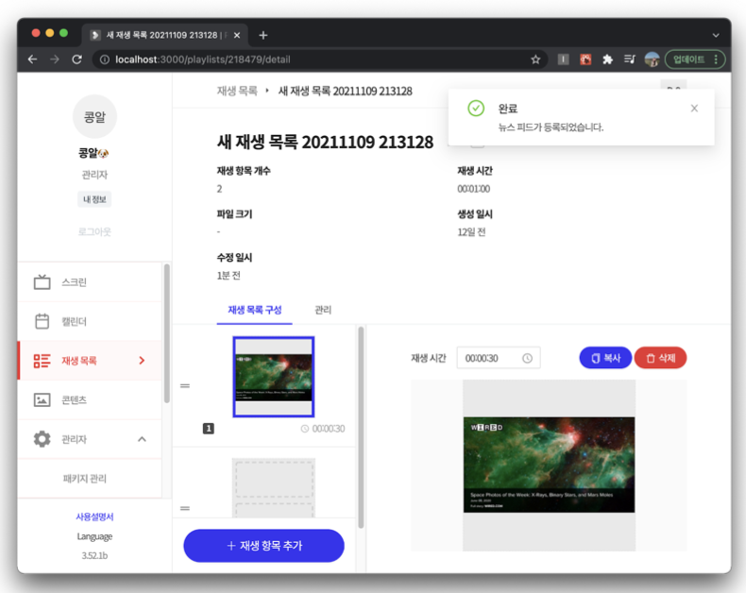Grab the drag handle of second playlist item
This screenshot has width=746, height=593.
coord(185,508)
